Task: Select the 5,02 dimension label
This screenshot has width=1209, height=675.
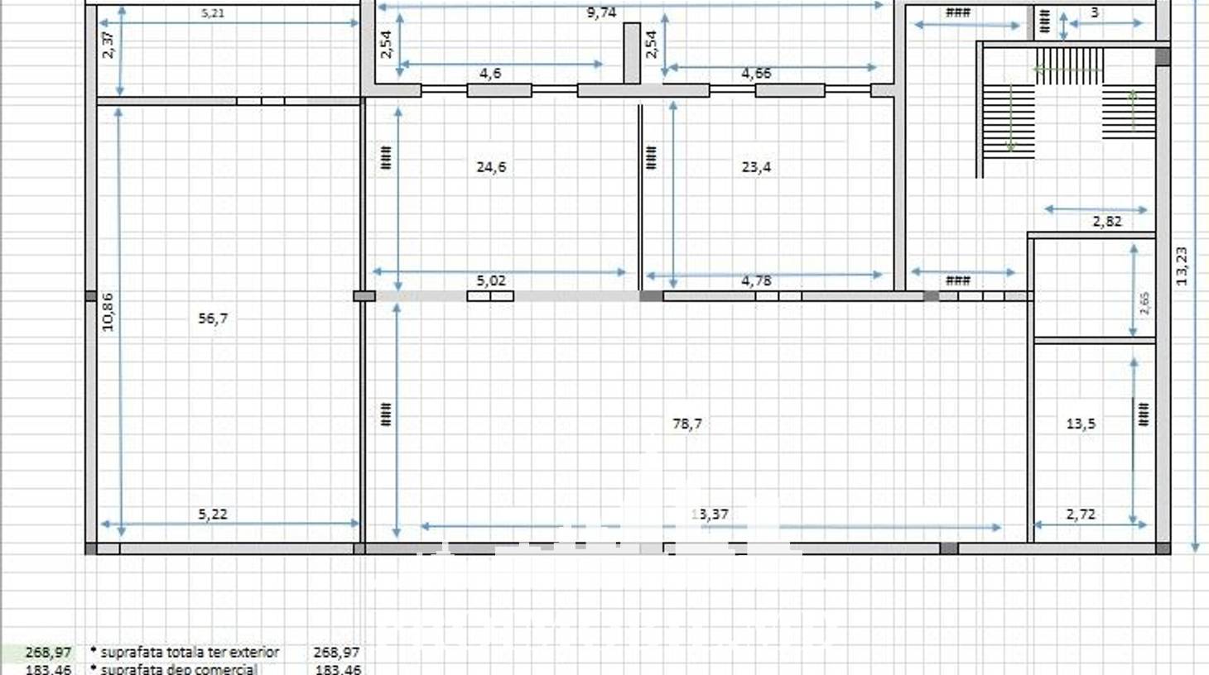Action: tap(491, 281)
